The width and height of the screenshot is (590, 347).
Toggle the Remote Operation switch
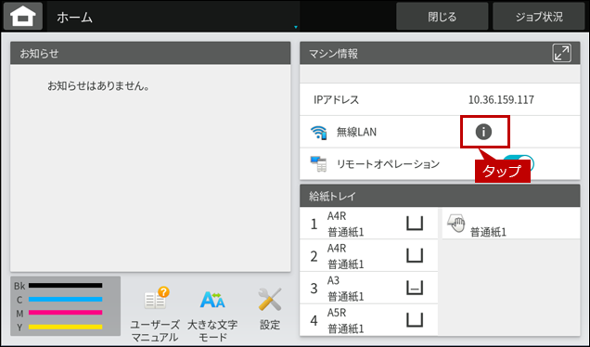[x=519, y=164]
